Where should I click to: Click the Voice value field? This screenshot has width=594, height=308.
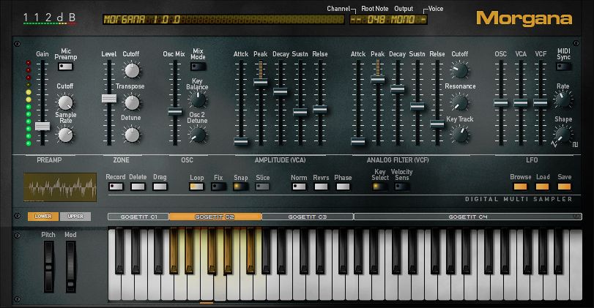click(423, 19)
